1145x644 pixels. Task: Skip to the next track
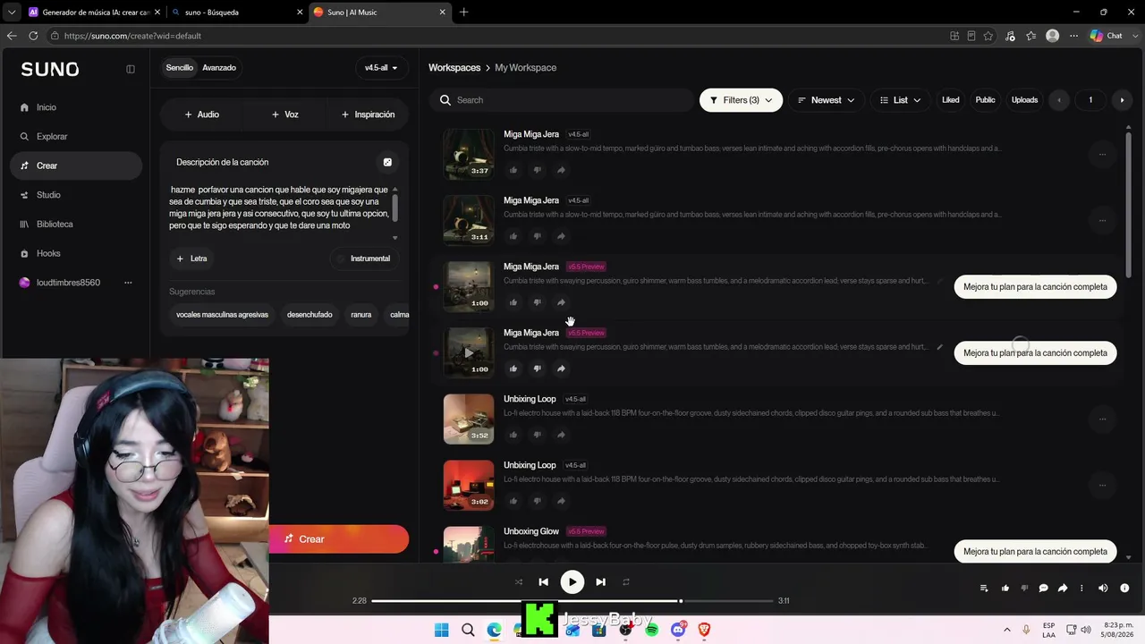(600, 582)
